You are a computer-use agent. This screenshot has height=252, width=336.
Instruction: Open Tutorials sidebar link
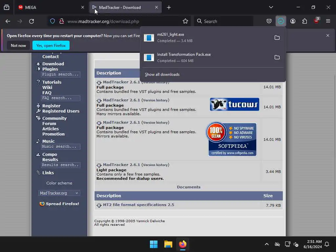(x=52, y=82)
